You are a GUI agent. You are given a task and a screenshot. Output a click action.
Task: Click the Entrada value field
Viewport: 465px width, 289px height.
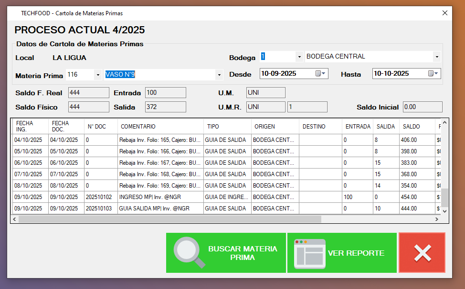pos(165,92)
